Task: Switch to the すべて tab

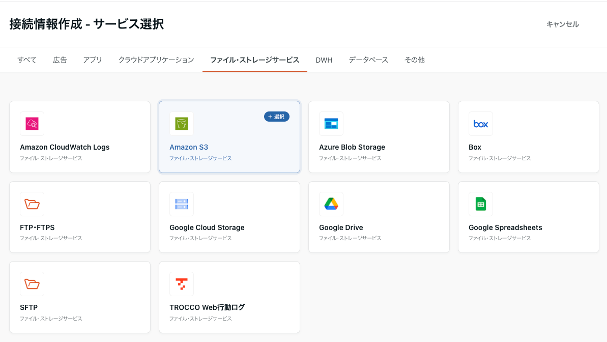Action: point(27,60)
